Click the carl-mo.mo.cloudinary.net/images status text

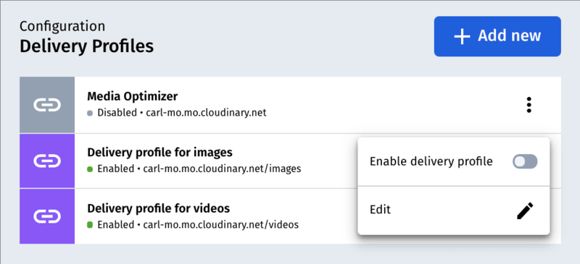tap(222, 169)
